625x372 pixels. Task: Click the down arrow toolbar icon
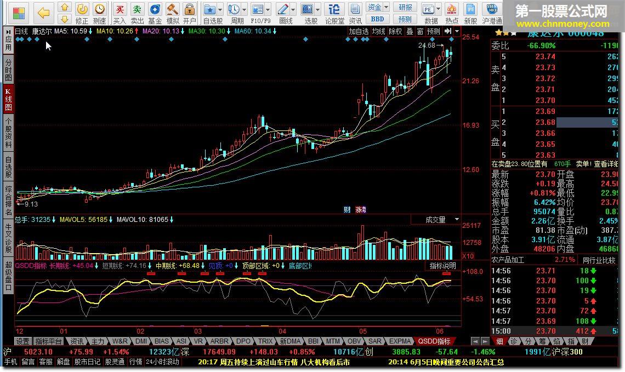[x=65, y=18]
